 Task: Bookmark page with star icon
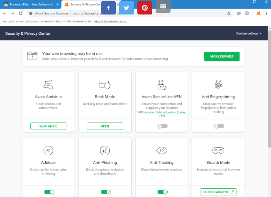click(229, 13)
